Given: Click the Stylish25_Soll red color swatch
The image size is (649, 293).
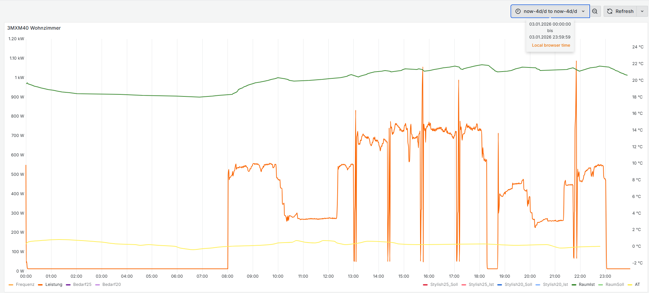Looking at the screenshot, I should click(x=425, y=285).
